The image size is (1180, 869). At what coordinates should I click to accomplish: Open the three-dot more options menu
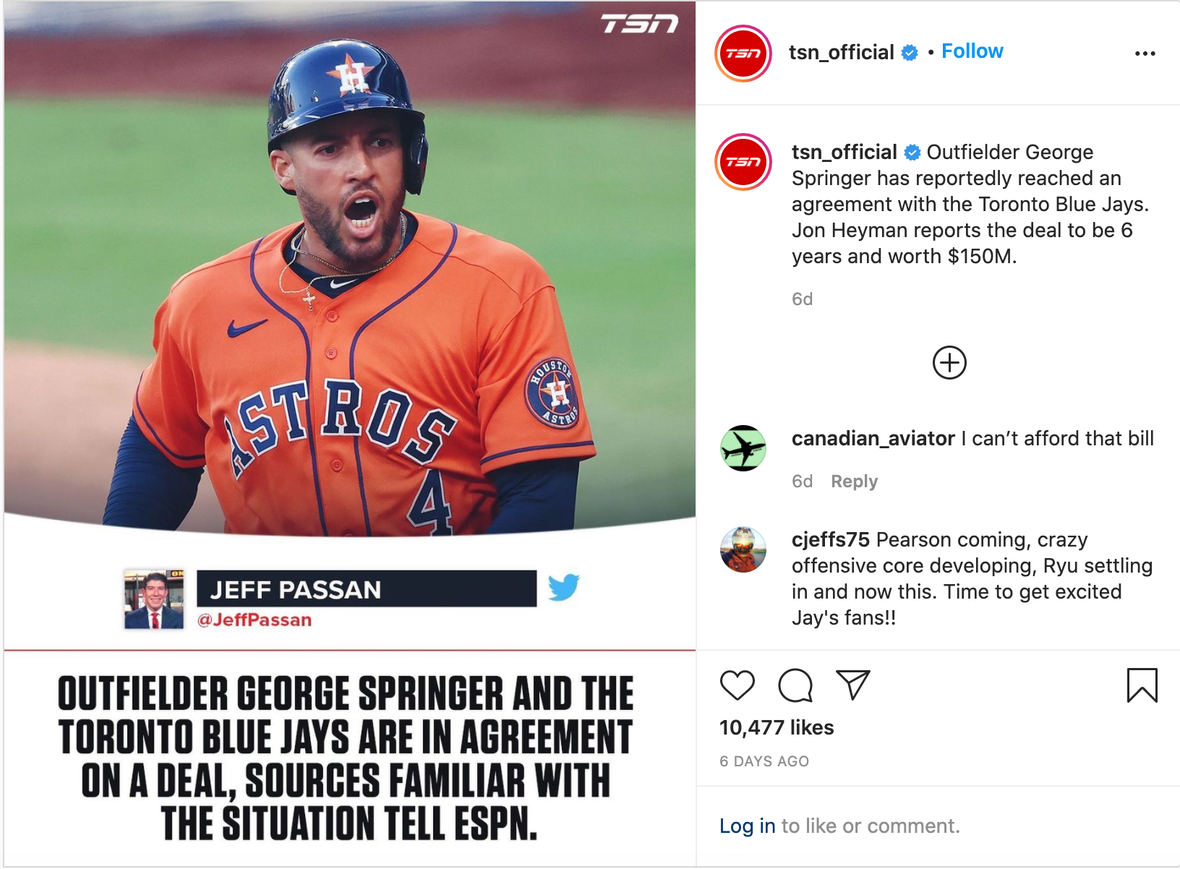click(1145, 53)
